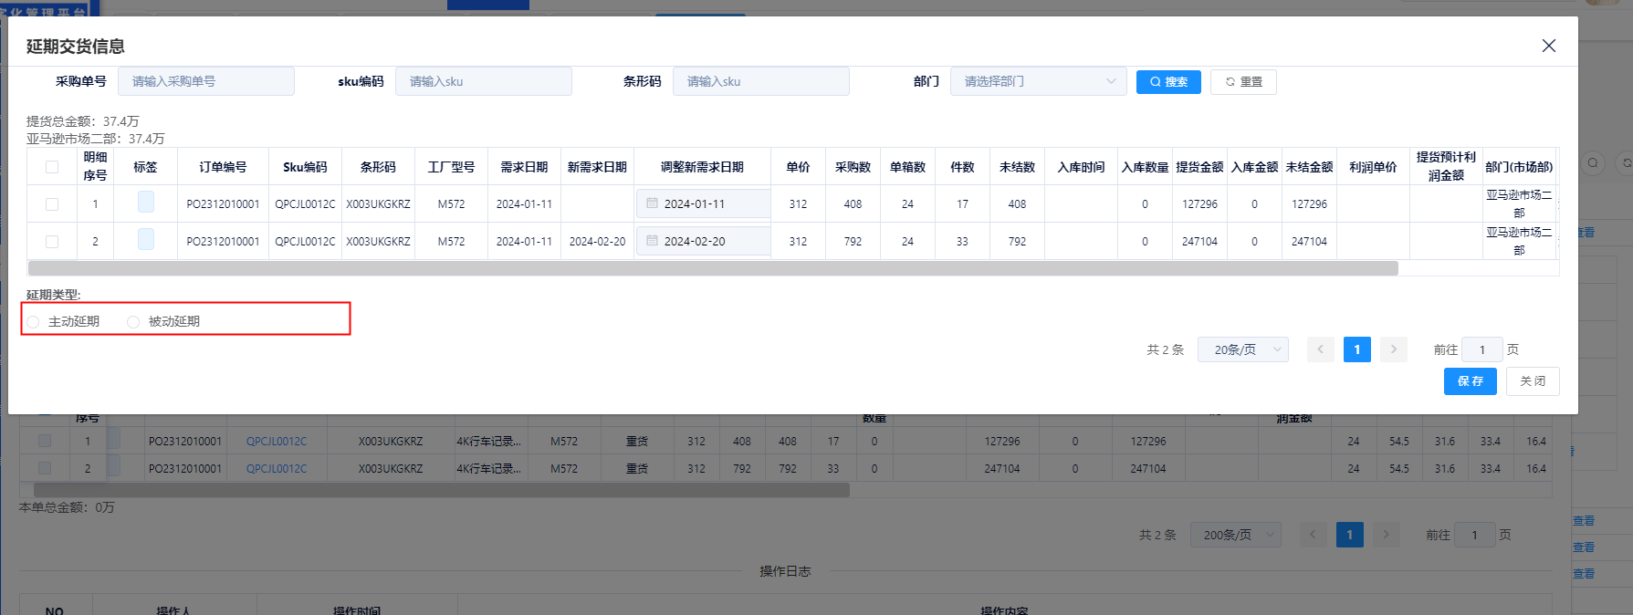
Task: Click the background table's horizontal scrollbar
Action: [442, 490]
